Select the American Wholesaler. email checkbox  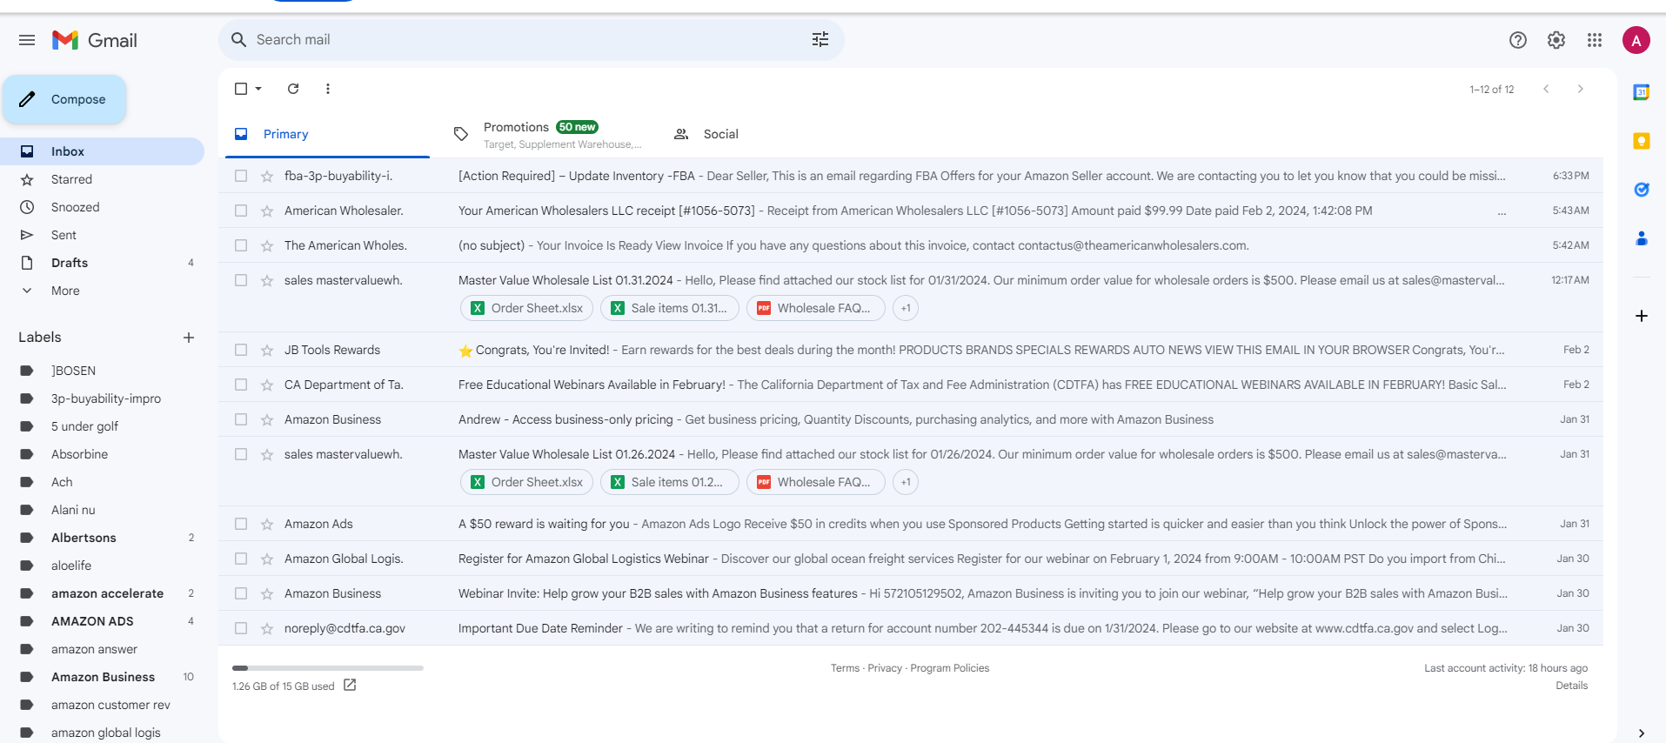241,211
